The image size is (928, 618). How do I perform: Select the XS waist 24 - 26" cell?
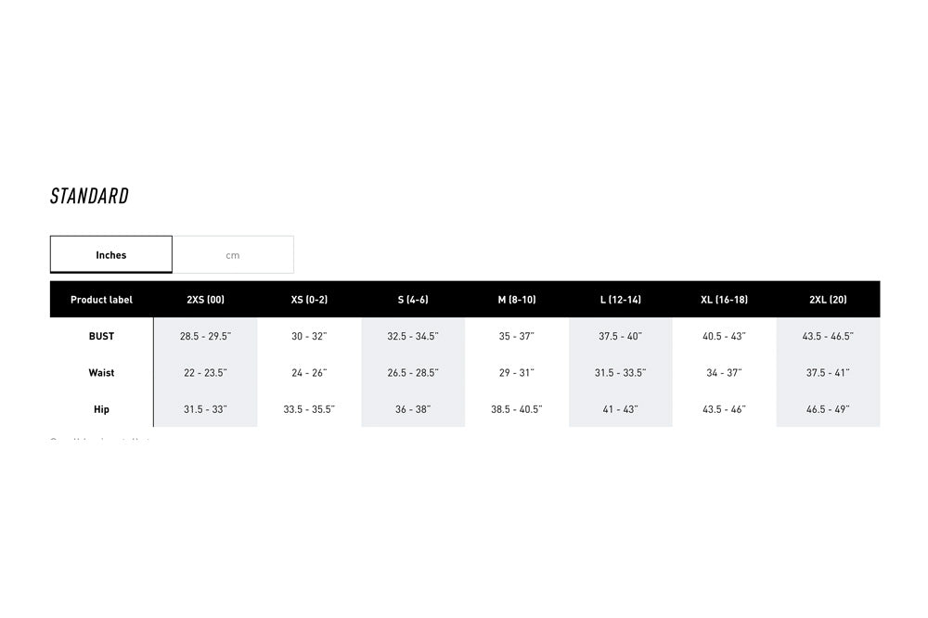(309, 373)
